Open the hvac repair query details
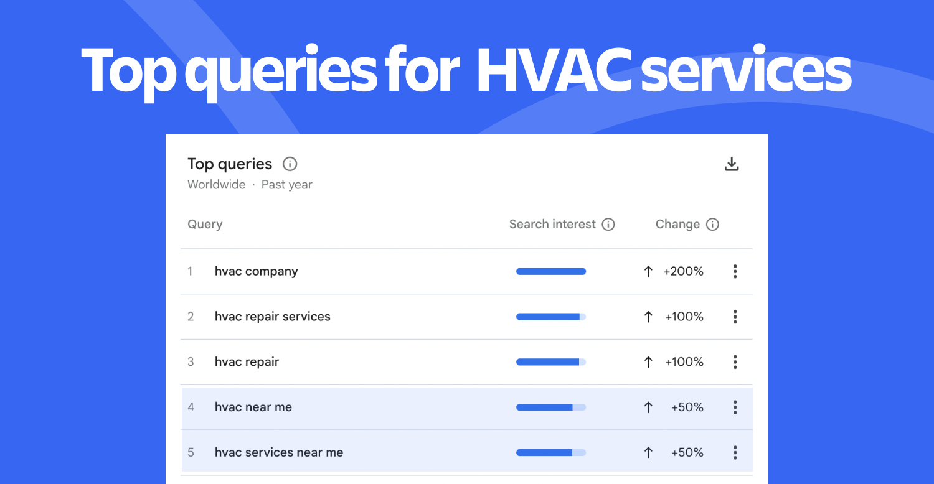 coord(247,361)
